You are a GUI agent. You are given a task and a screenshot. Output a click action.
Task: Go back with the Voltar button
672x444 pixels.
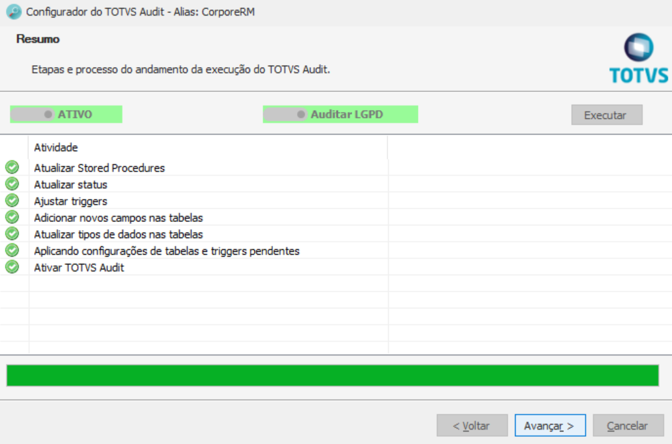pyautogui.click(x=472, y=426)
